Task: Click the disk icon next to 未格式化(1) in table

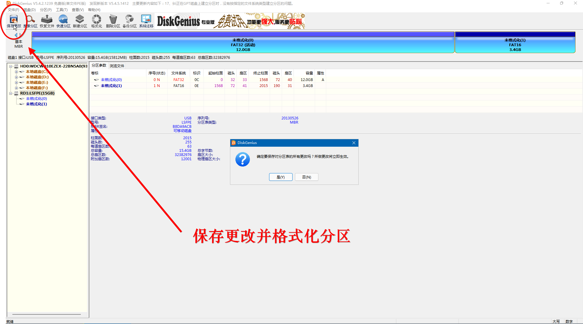Action: (97, 86)
